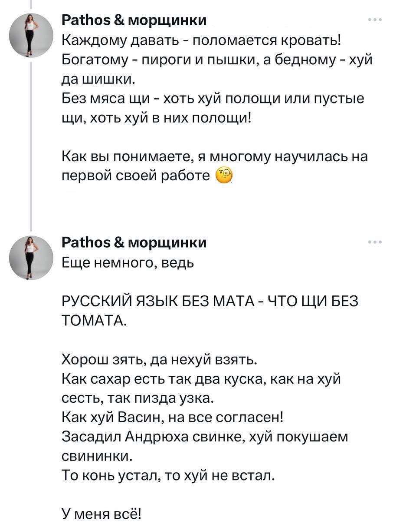
Task: Open the three-dot menu on the second post
Action: click(374, 242)
